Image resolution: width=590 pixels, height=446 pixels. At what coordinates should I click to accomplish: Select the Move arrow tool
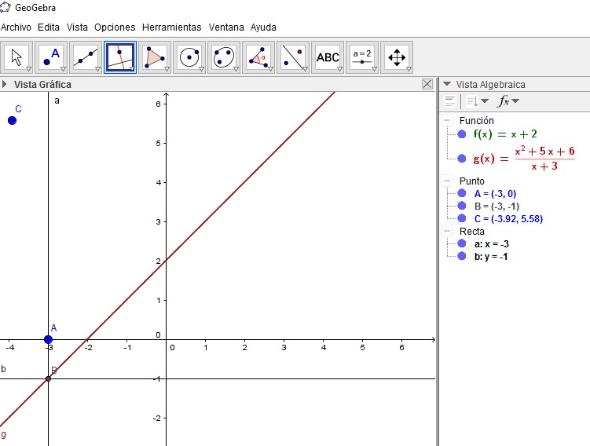tap(17, 57)
